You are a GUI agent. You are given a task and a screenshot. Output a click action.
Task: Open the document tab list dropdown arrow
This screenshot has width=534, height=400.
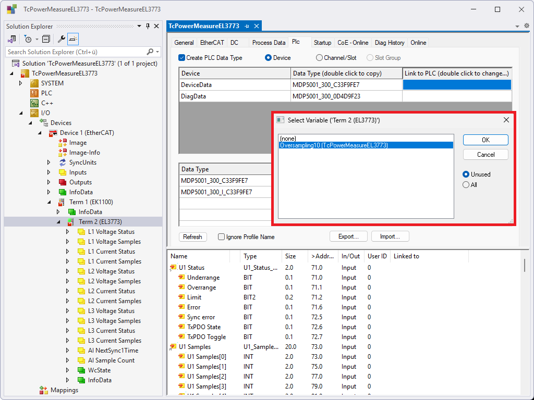[x=517, y=26]
